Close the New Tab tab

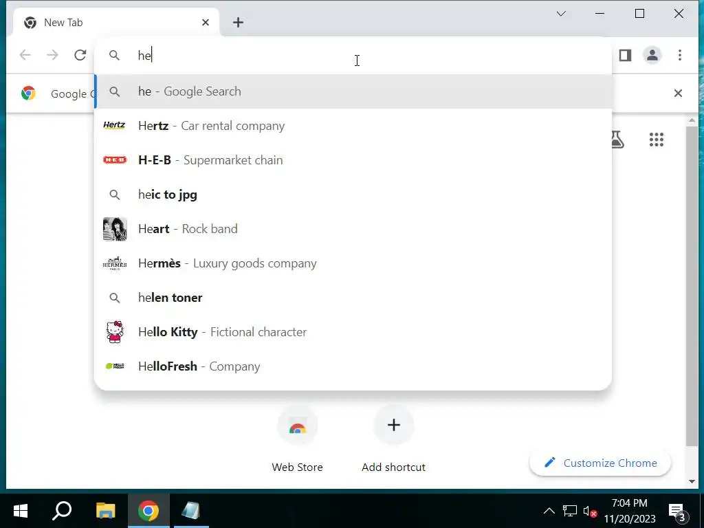coord(205,23)
